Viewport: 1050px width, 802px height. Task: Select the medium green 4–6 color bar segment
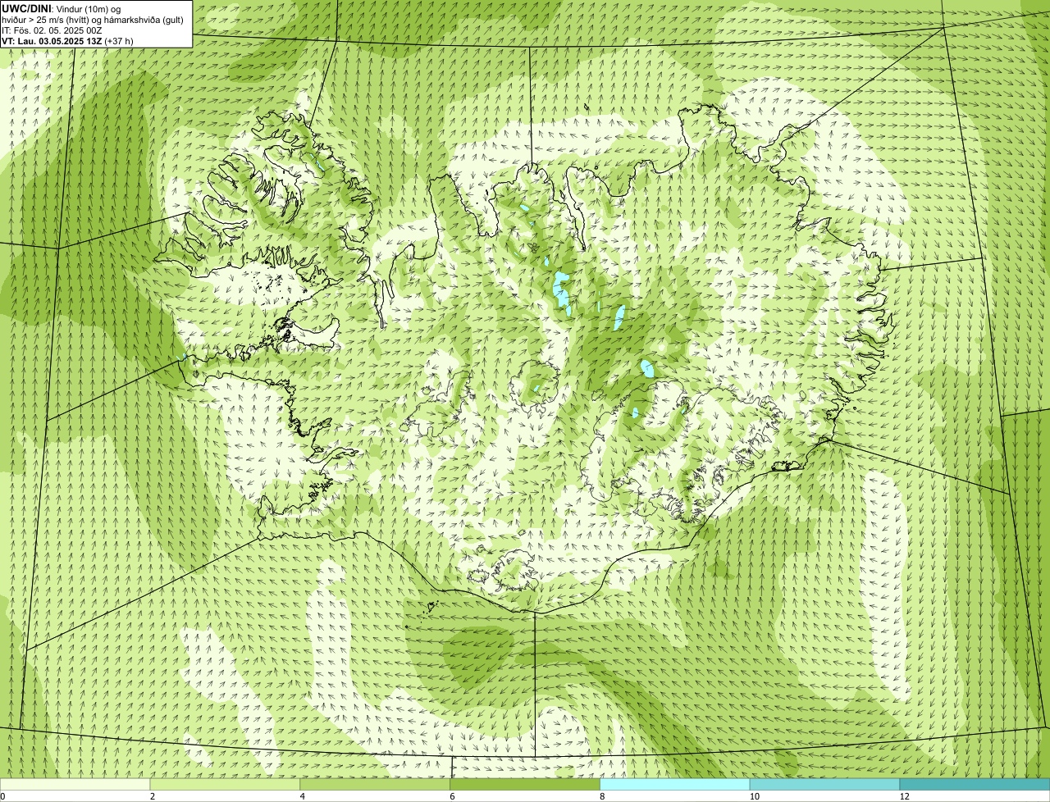375,784
